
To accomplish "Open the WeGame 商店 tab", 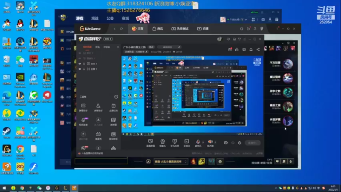I will pyautogui.click(x=158, y=29).
